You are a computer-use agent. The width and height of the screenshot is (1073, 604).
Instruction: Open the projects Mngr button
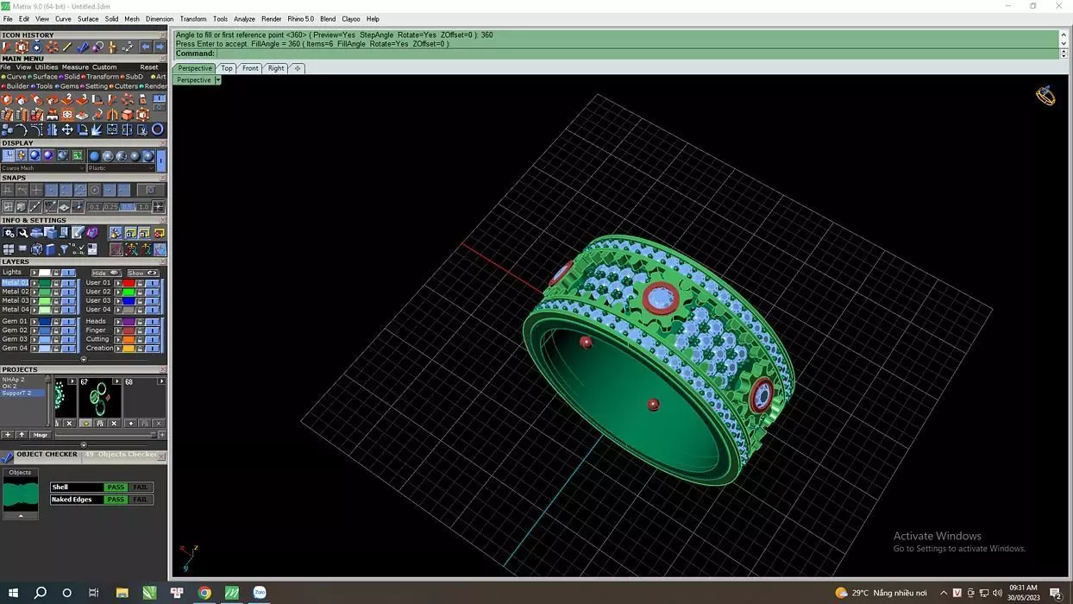41,435
